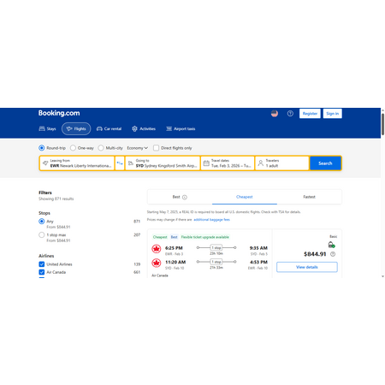The height and width of the screenshot is (385, 385).
Task: Click the Sign in button
Action: click(333, 114)
